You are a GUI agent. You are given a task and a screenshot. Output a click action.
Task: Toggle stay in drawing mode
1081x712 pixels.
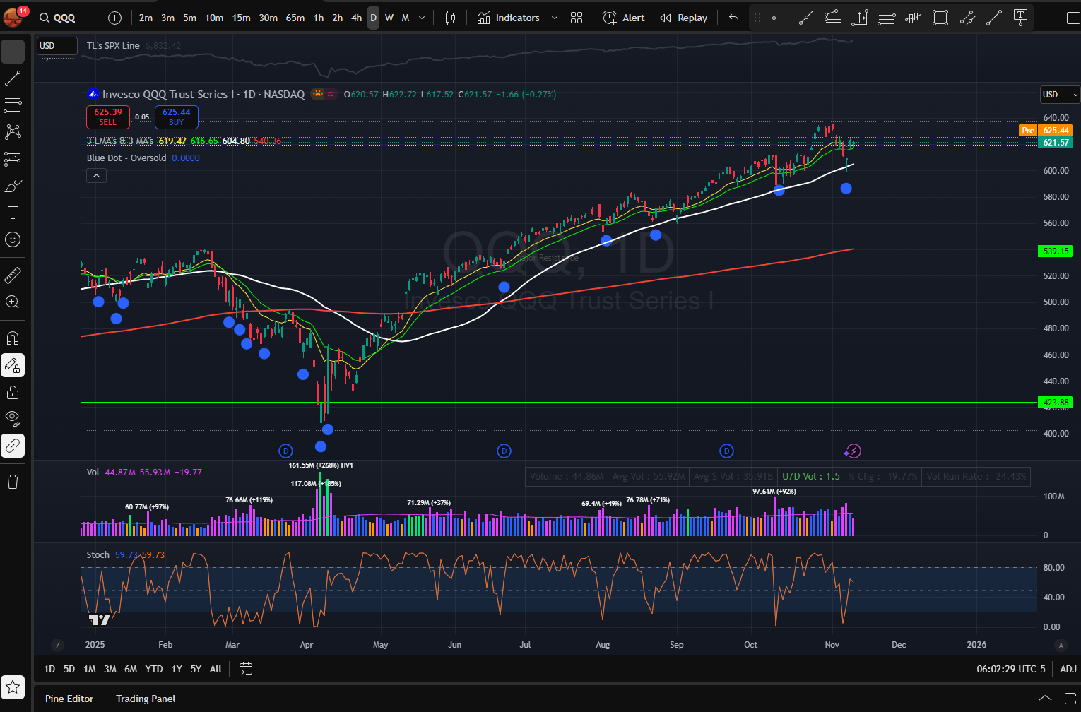pos(13,365)
